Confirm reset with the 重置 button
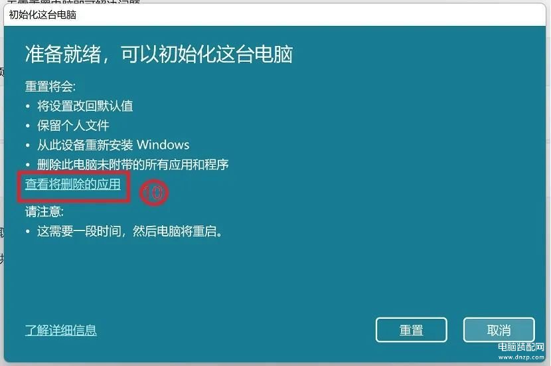The height and width of the screenshot is (366, 551). [x=411, y=329]
